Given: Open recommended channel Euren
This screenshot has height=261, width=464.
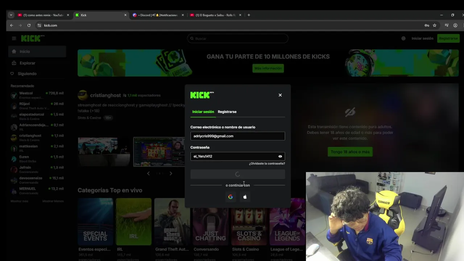Looking at the screenshot, I should [x=37, y=159].
